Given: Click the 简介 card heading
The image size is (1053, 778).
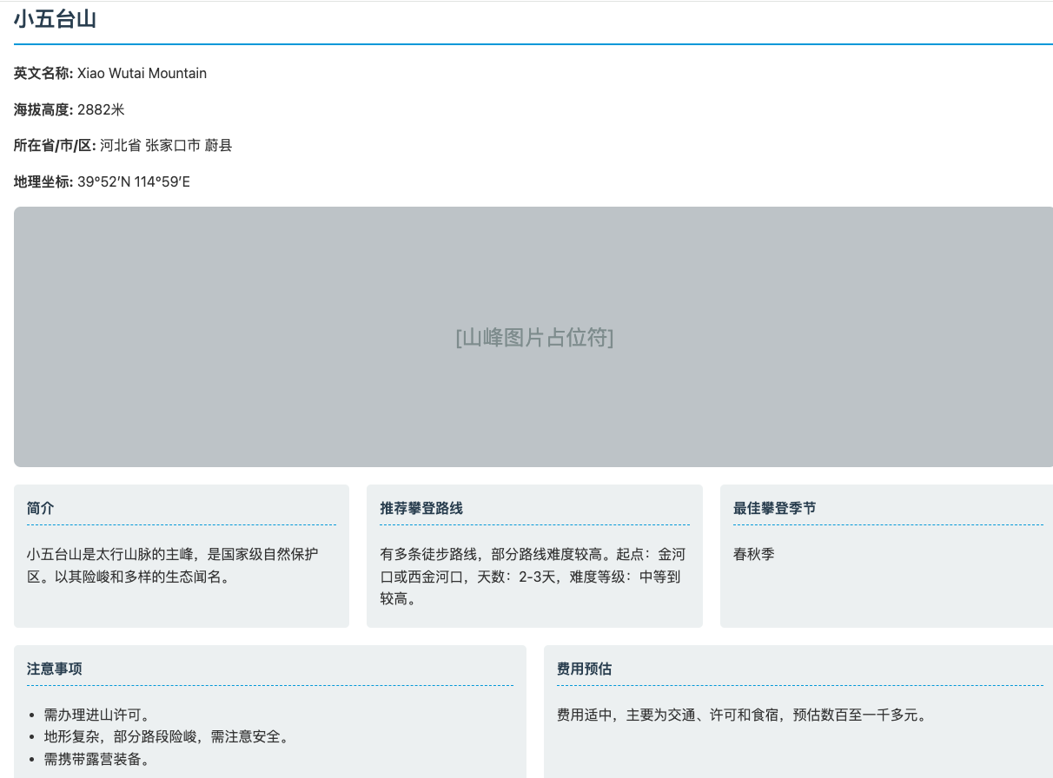Looking at the screenshot, I should (x=40, y=508).
